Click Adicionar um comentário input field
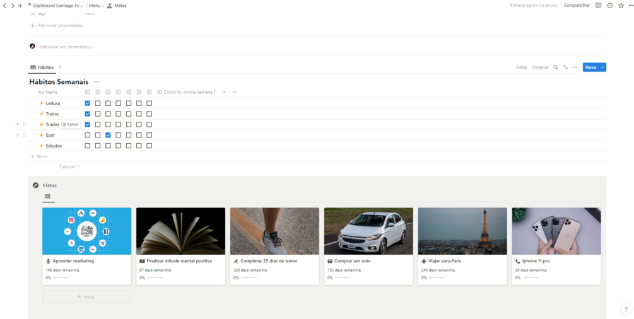 (66, 47)
